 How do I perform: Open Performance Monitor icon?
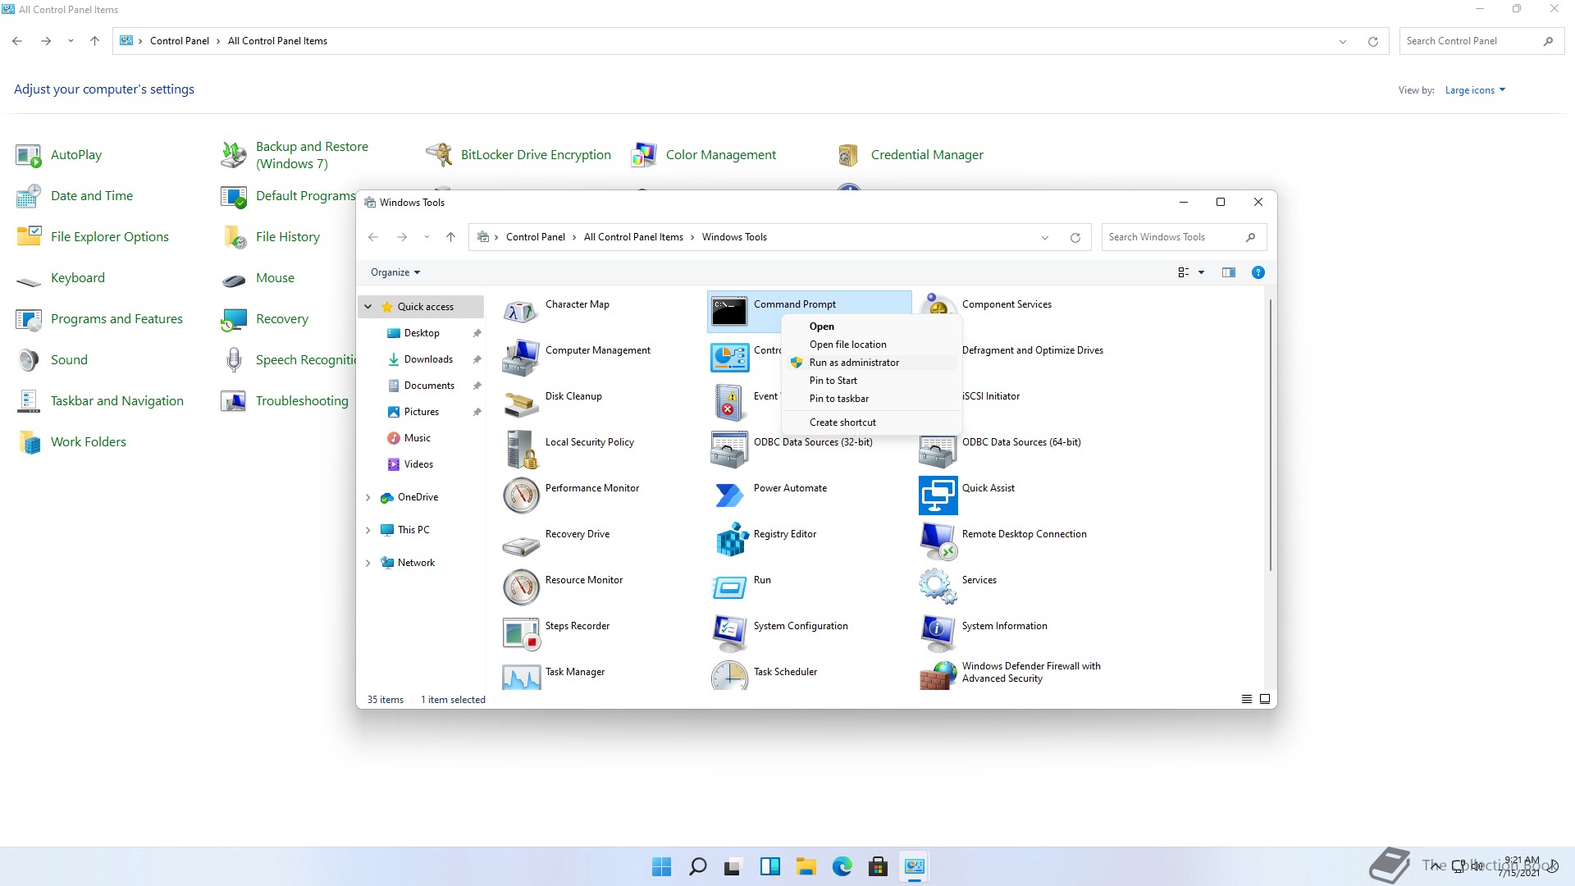(x=521, y=496)
